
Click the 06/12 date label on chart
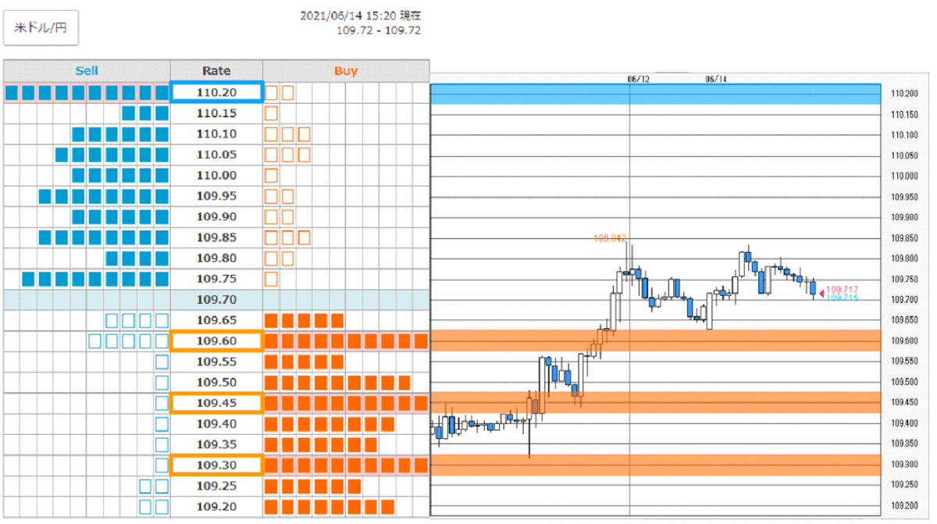[639, 79]
